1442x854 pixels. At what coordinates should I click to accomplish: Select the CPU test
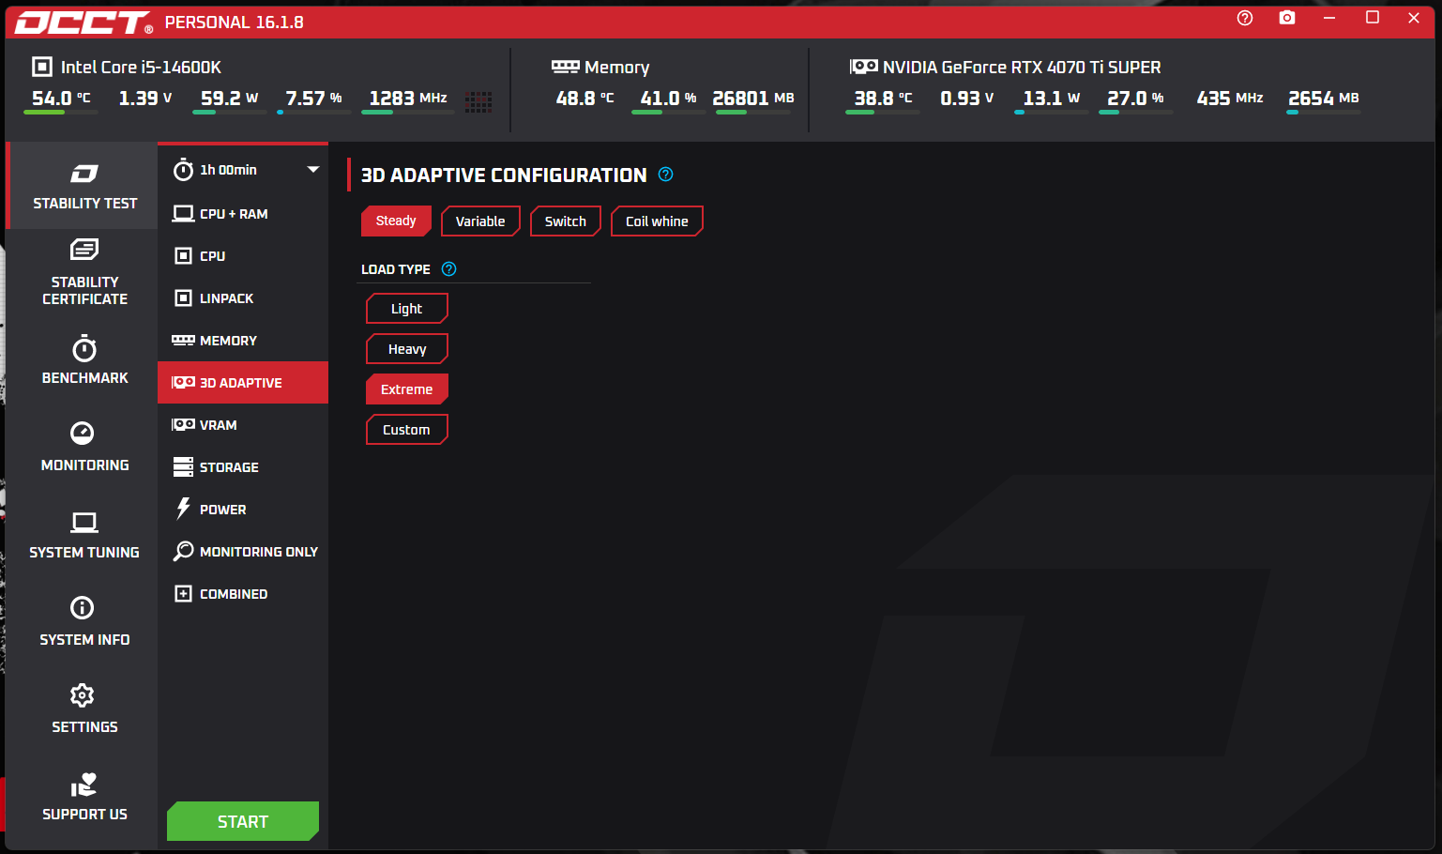(243, 256)
